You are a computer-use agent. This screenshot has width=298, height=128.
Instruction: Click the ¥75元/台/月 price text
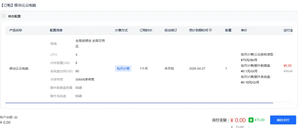coord(249,60)
